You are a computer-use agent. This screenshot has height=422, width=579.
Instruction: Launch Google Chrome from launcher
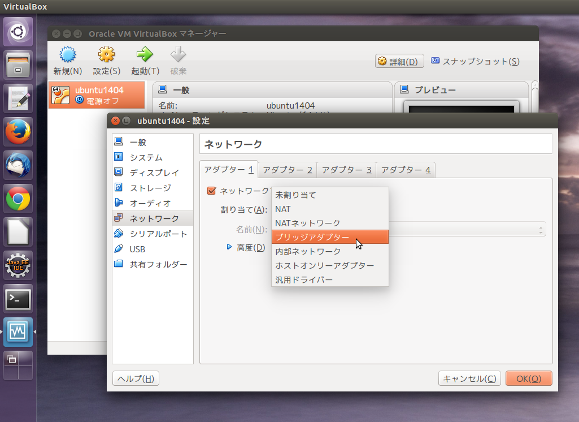click(18, 199)
